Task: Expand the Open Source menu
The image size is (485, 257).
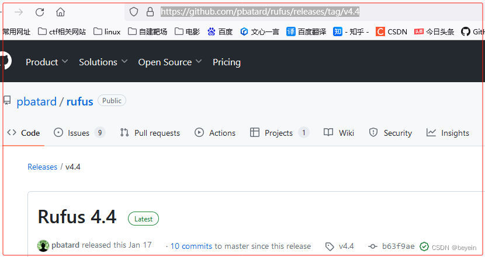Action: pos(170,62)
